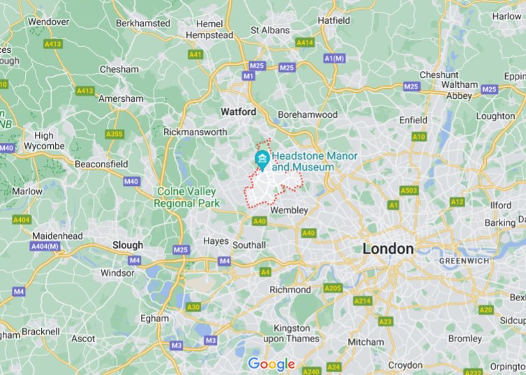
Task: Click the Slough town label
Action: pyautogui.click(x=128, y=245)
